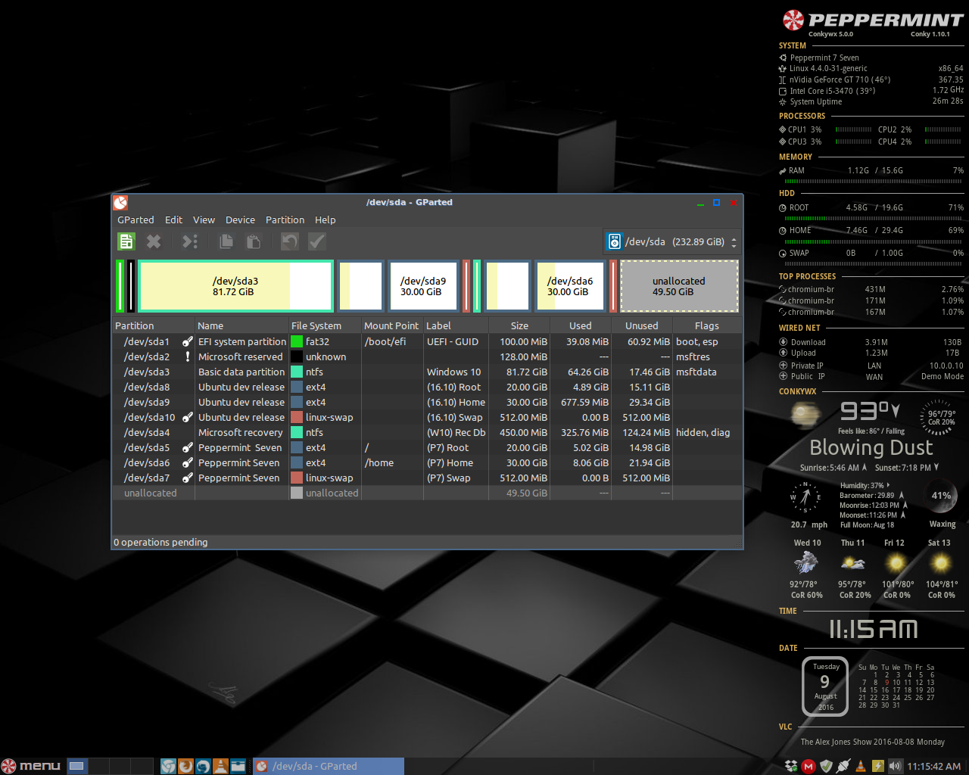The width and height of the screenshot is (969, 775).
Task: Switch to first workspace in pager
Action: pyautogui.click(x=76, y=766)
